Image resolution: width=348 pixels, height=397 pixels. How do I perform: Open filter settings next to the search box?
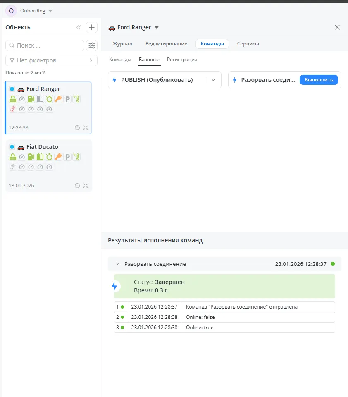pyautogui.click(x=92, y=45)
